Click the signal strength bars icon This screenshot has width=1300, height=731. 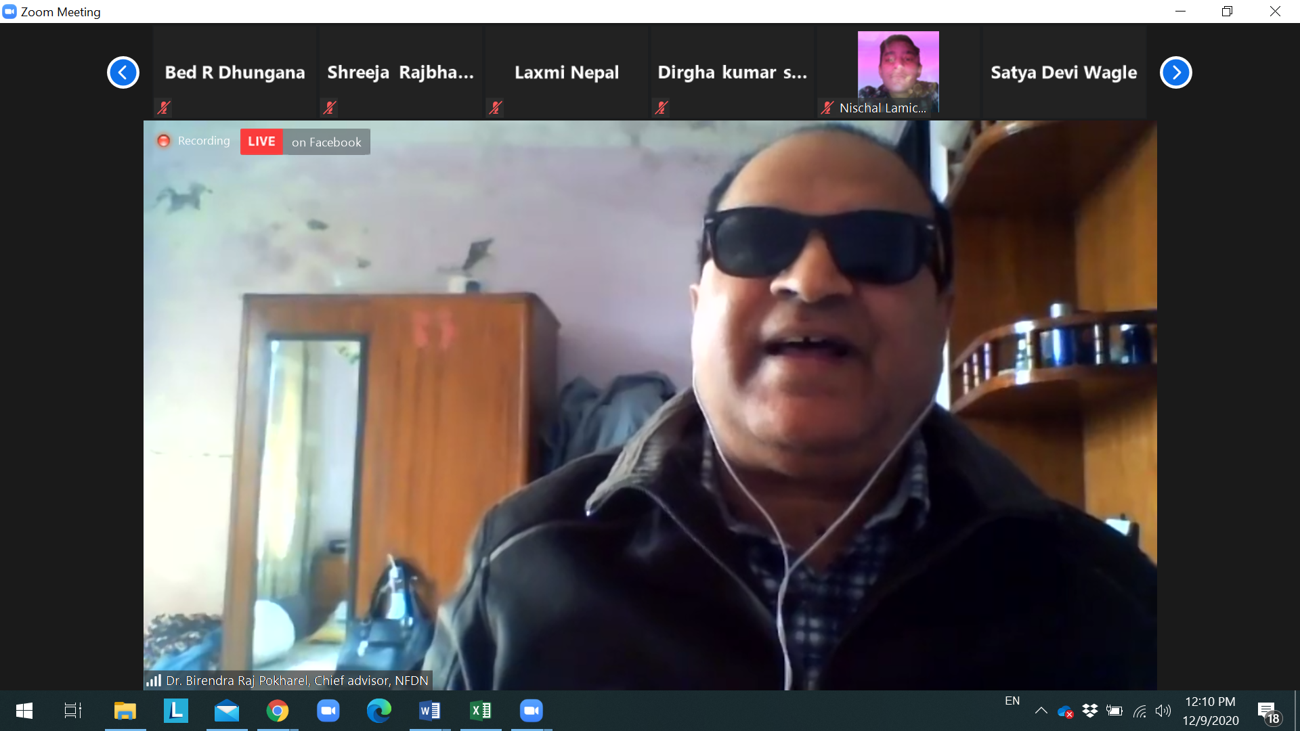pos(154,680)
